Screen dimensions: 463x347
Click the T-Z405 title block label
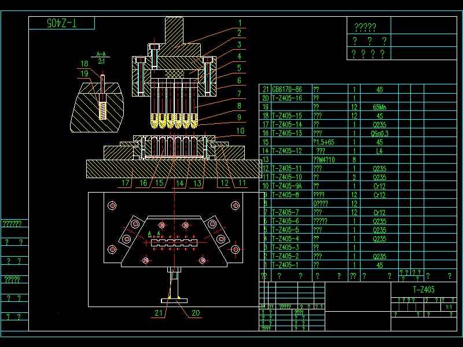424,290
